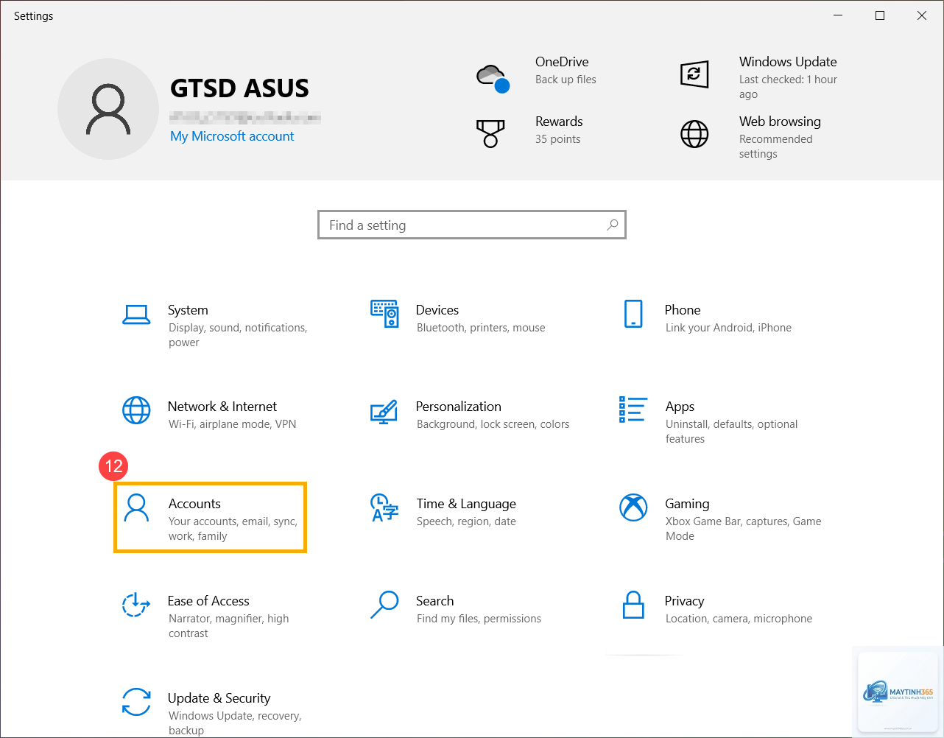Click 'Location, camera, microphone' description
This screenshot has width=944, height=738.
[x=739, y=619]
